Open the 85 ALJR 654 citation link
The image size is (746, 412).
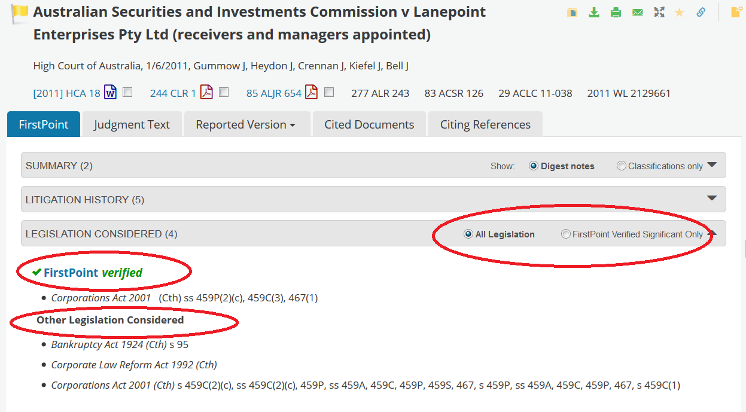click(274, 93)
